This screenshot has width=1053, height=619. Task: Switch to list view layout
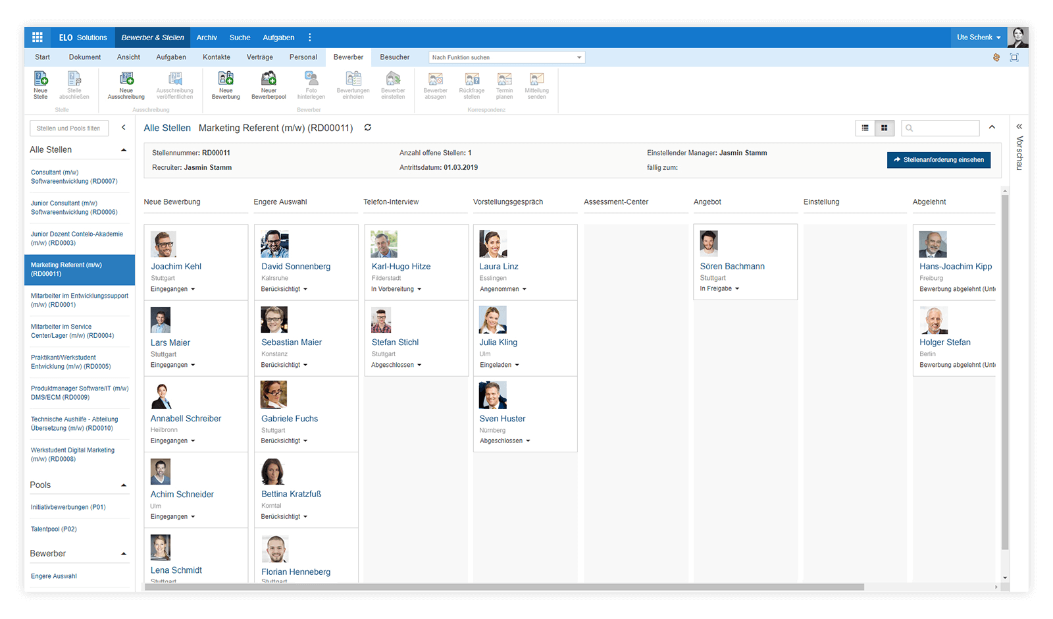click(865, 128)
